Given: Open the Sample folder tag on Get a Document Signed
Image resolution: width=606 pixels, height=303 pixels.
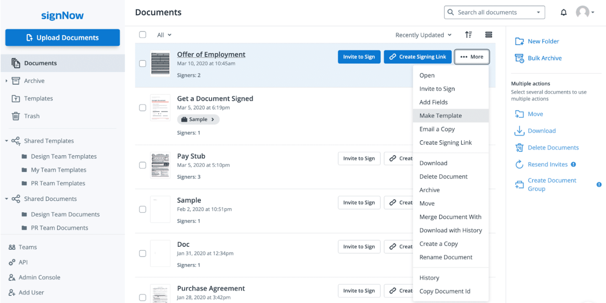Looking at the screenshot, I should 198,119.
